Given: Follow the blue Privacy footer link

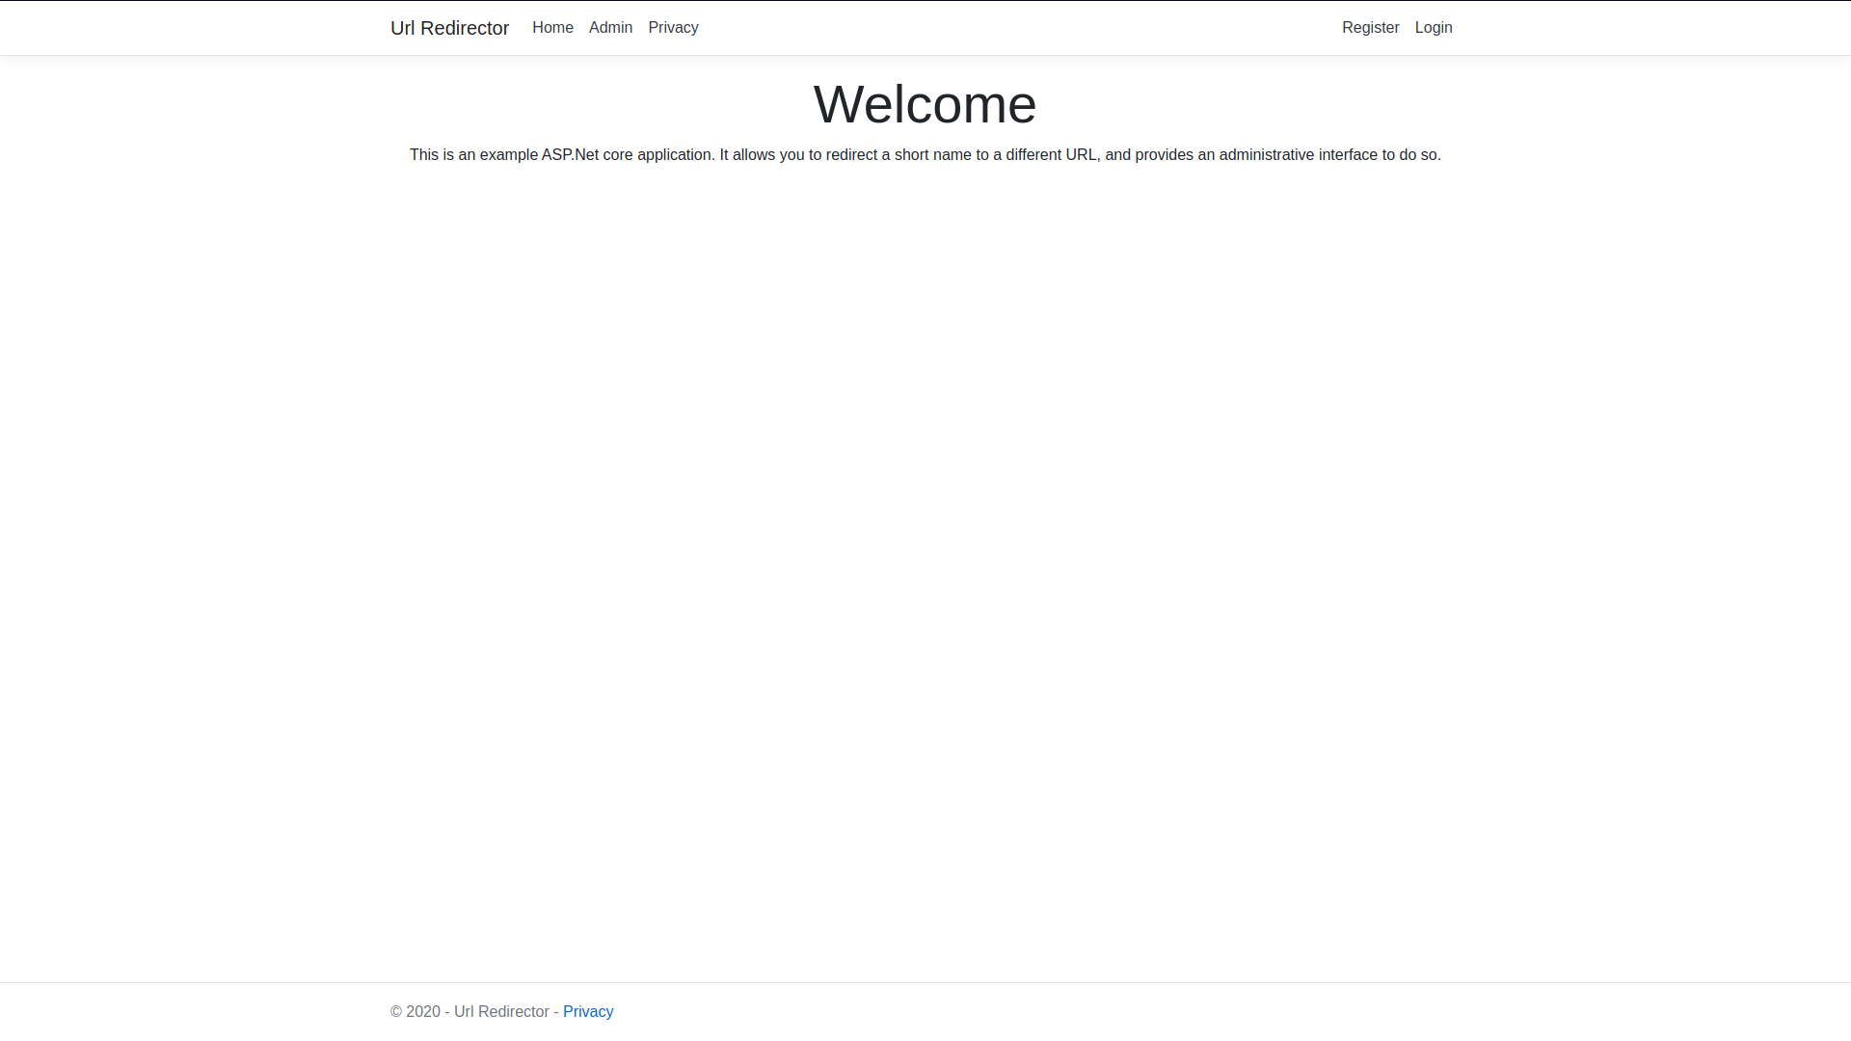Looking at the screenshot, I should (588, 1011).
